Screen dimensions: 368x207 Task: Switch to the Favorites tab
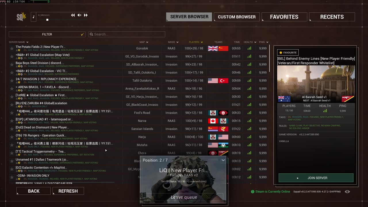pyautogui.click(x=284, y=17)
